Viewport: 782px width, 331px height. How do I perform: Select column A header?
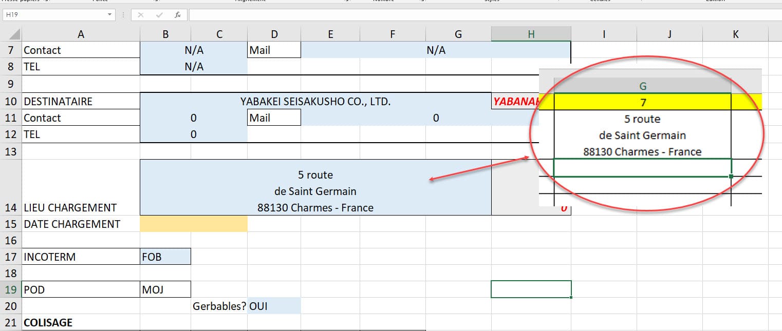coord(81,34)
